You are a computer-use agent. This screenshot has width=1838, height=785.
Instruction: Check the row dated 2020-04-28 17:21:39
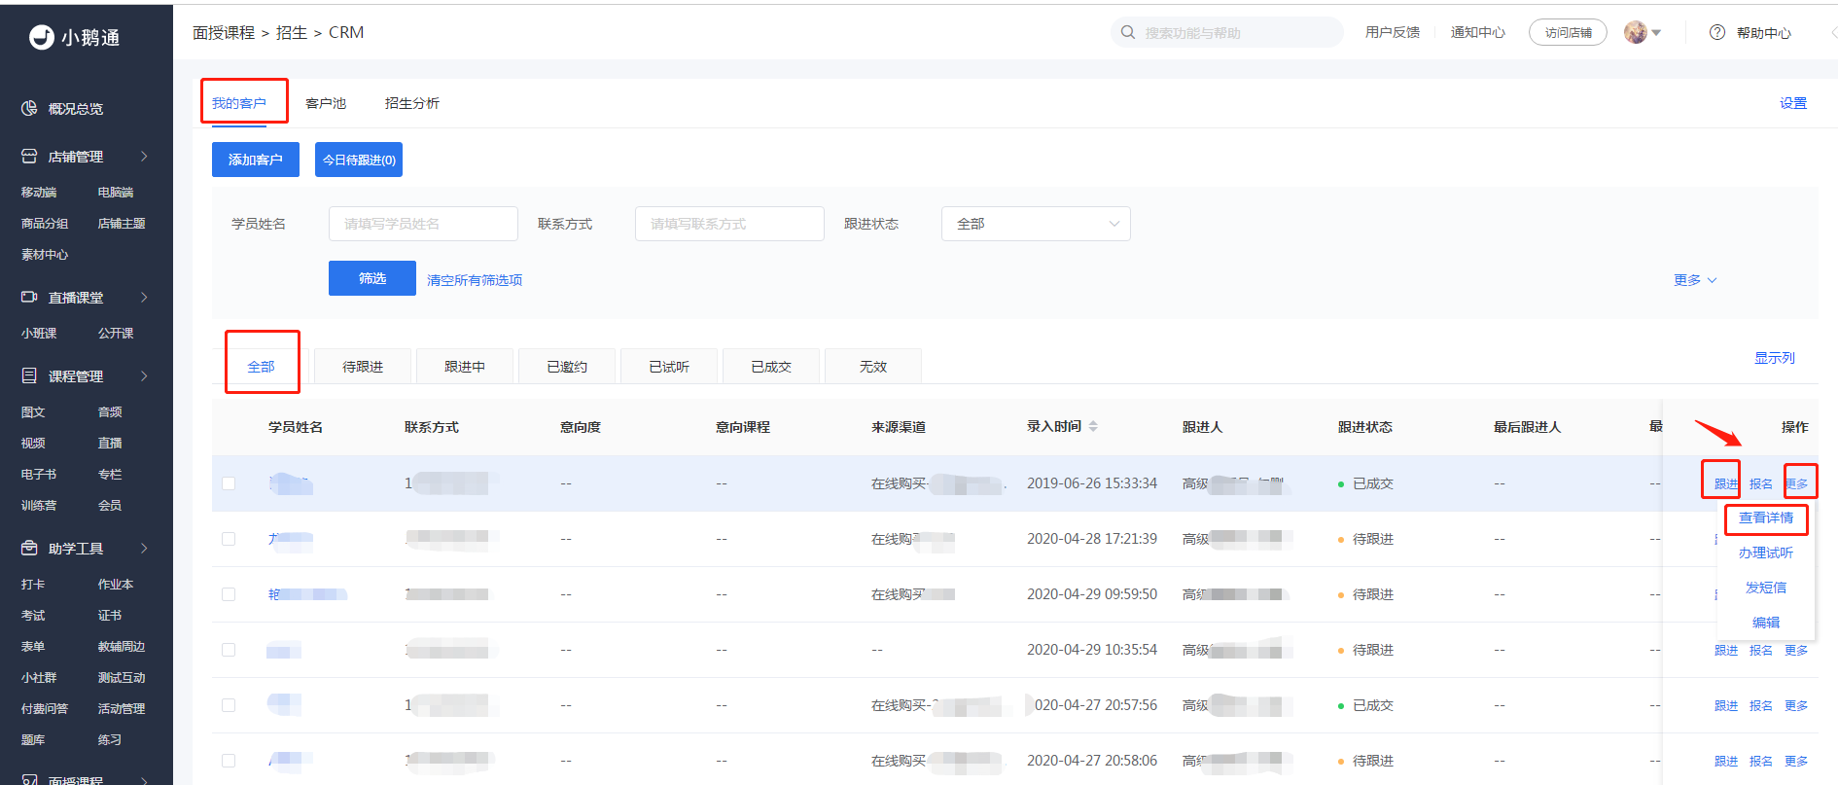(229, 539)
